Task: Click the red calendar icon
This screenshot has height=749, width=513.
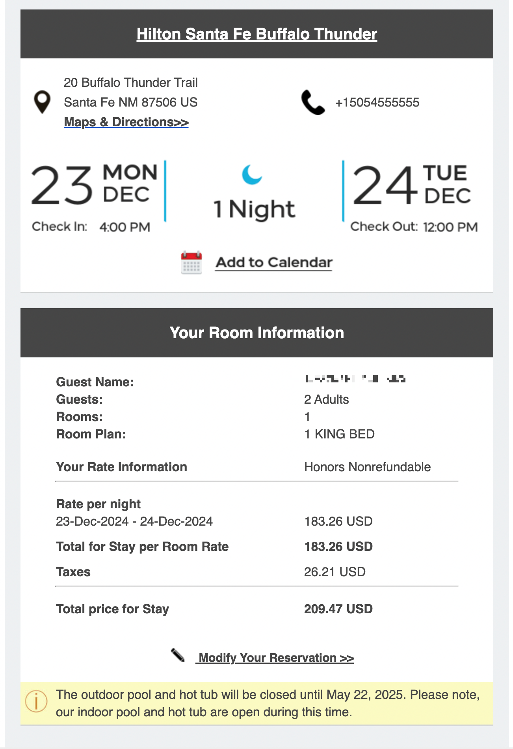Action: coord(191,262)
